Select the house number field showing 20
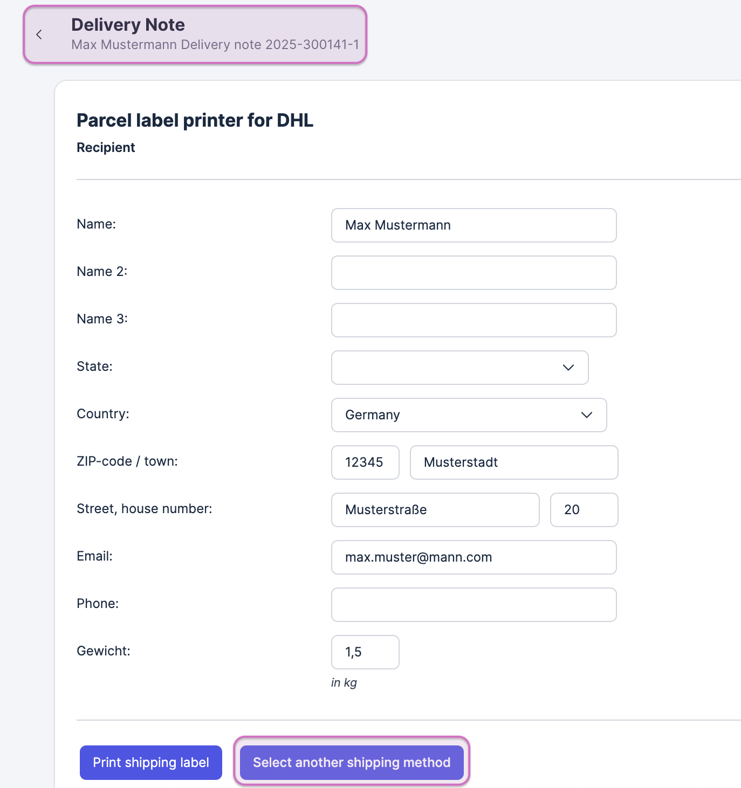The image size is (741, 788). click(x=584, y=510)
